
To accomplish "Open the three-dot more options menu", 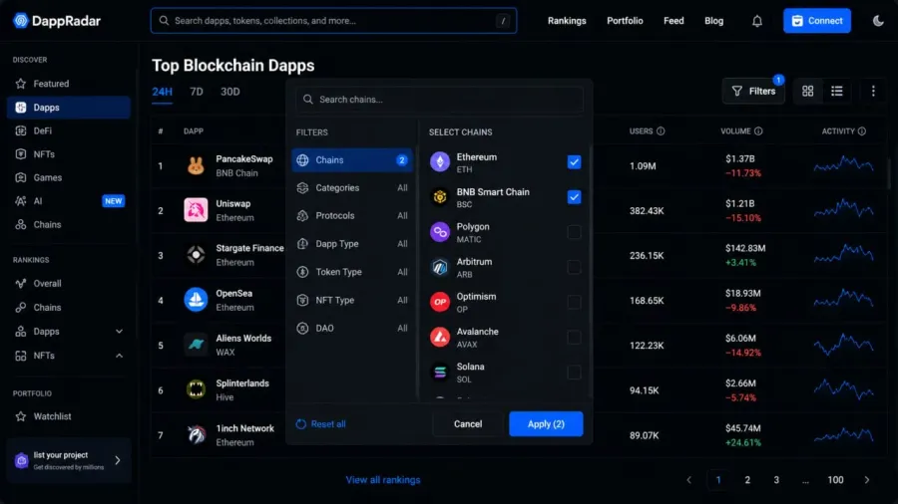I will click(x=873, y=91).
